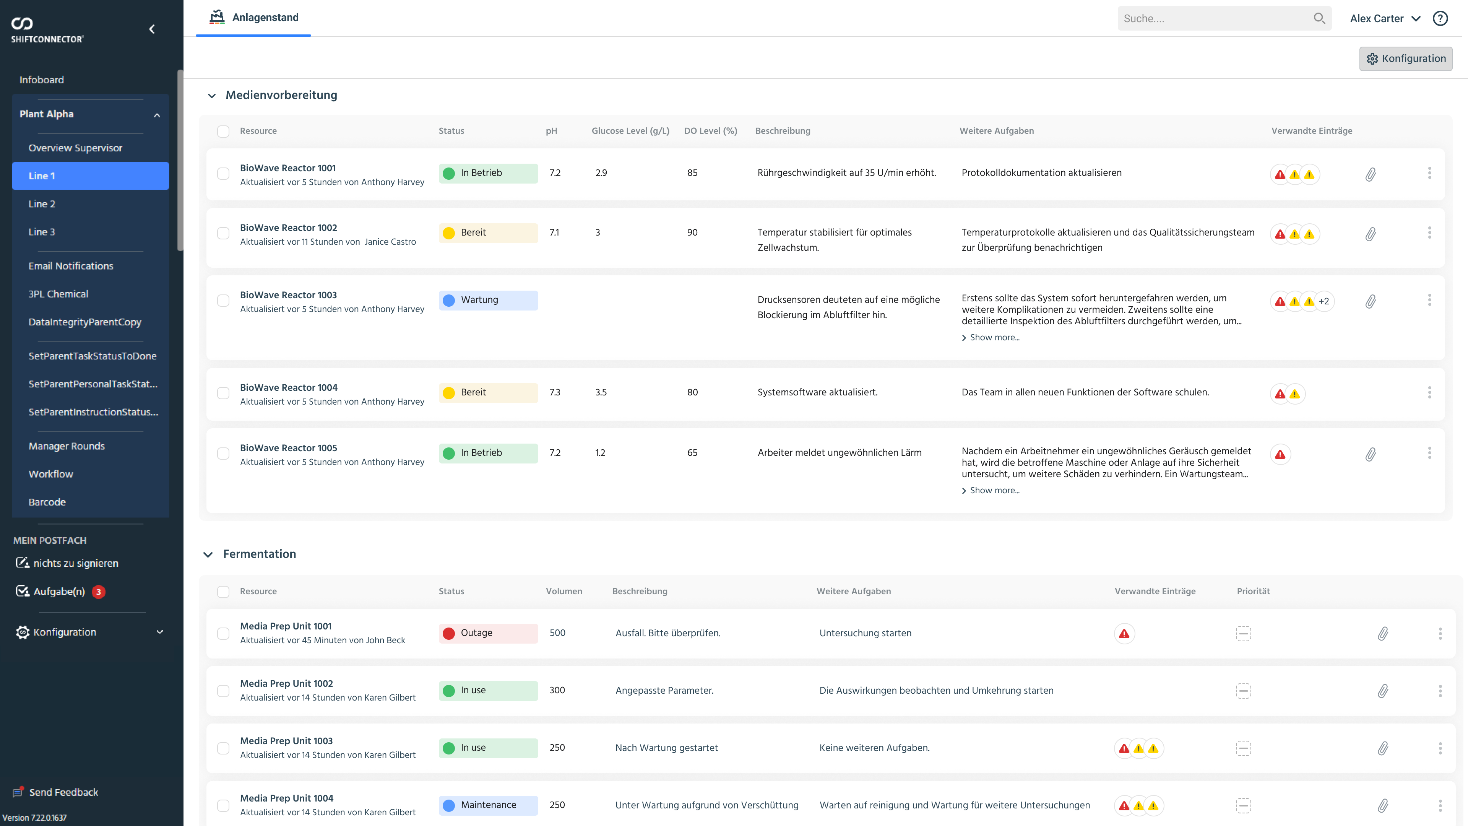Click priority icon for Media Prep Unit 1001
This screenshot has height=826, width=1468.
(1243, 633)
